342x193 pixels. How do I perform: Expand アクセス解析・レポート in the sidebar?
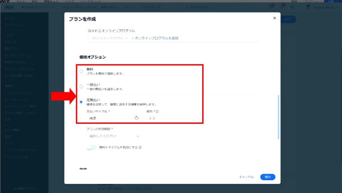24,113
